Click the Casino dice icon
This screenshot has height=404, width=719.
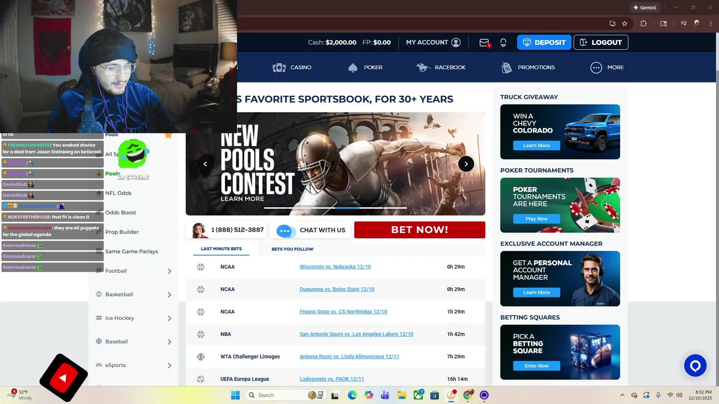tap(279, 67)
